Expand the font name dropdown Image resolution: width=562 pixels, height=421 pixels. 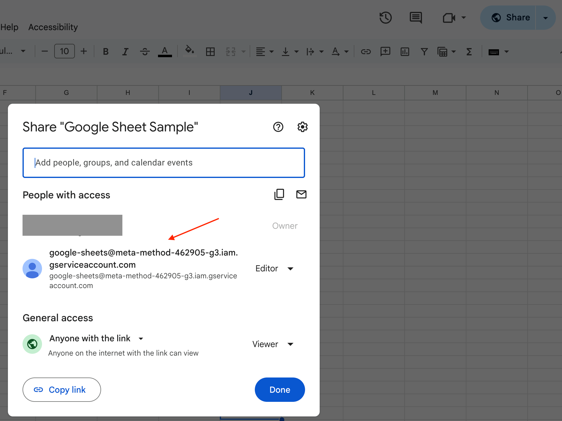tap(23, 51)
